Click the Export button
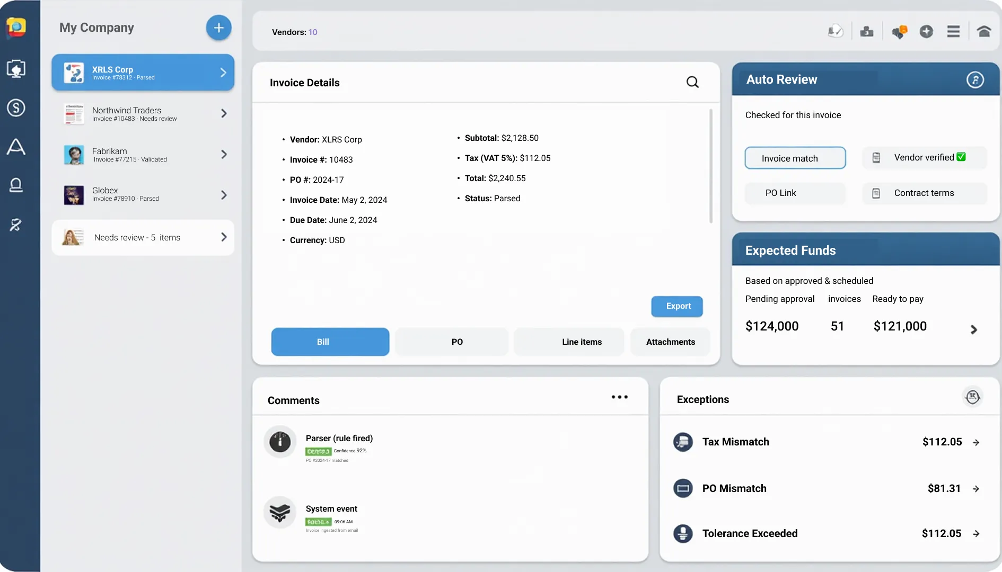The image size is (1002, 572). [677, 307]
